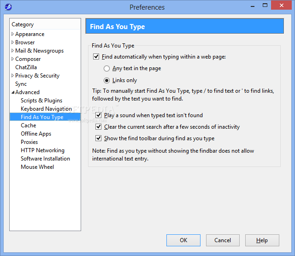Open the Appearance category

pos(29,34)
